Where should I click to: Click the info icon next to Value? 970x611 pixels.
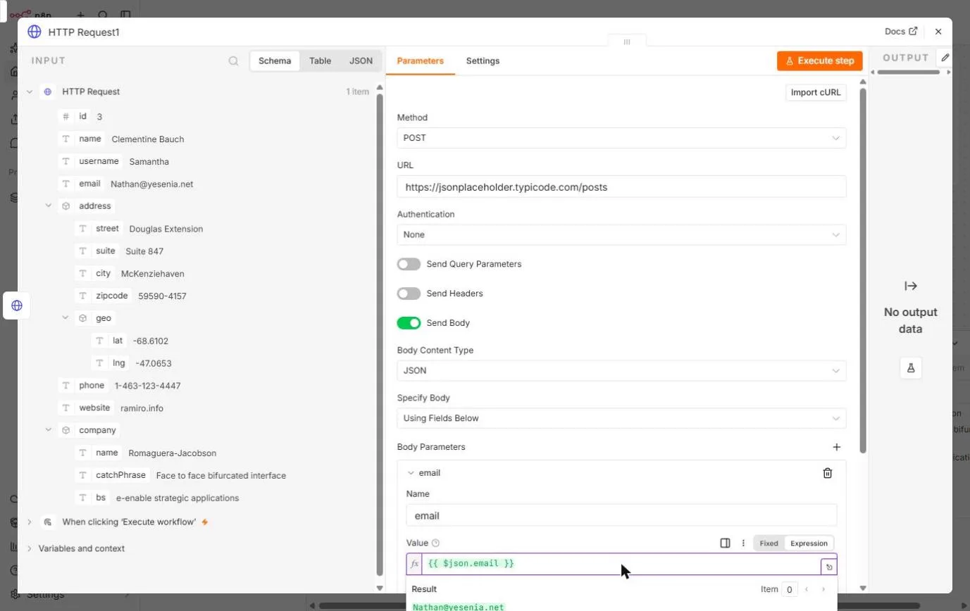click(x=435, y=543)
